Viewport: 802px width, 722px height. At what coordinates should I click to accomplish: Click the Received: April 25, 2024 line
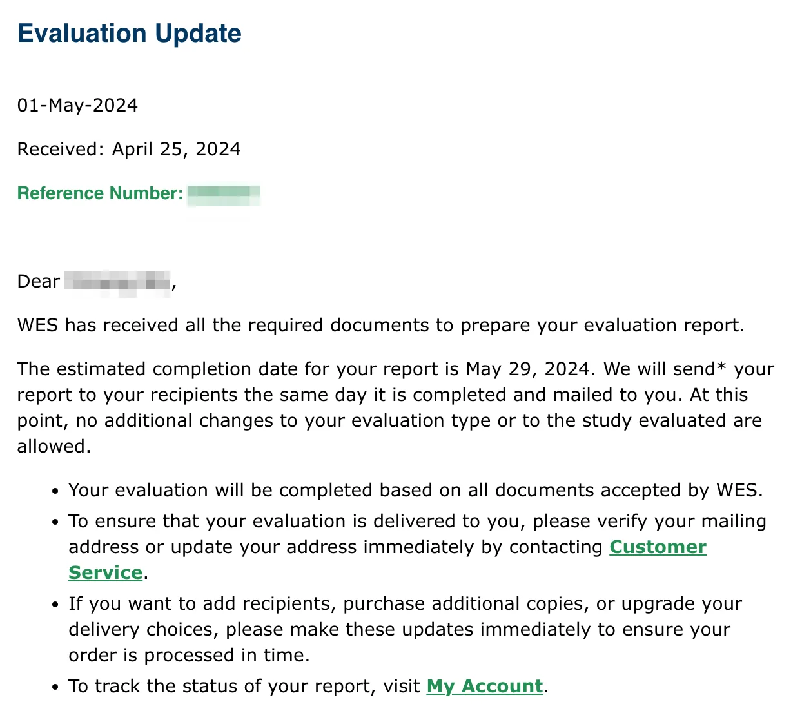pyautogui.click(x=129, y=150)
